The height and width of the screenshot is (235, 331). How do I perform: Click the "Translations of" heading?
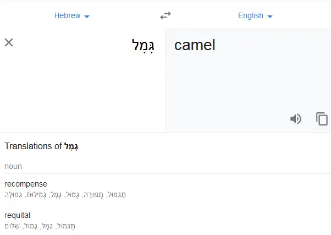(33, 146)
